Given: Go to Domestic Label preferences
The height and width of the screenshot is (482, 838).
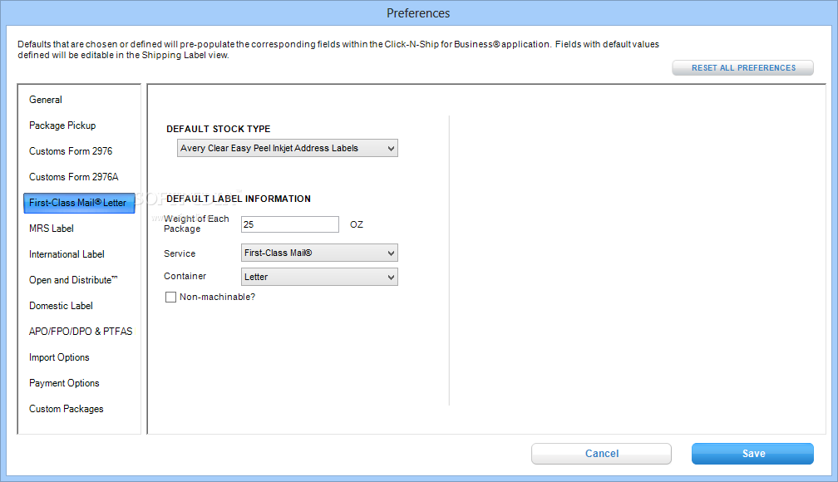Looking at the screenshot, I should [61, 306].
